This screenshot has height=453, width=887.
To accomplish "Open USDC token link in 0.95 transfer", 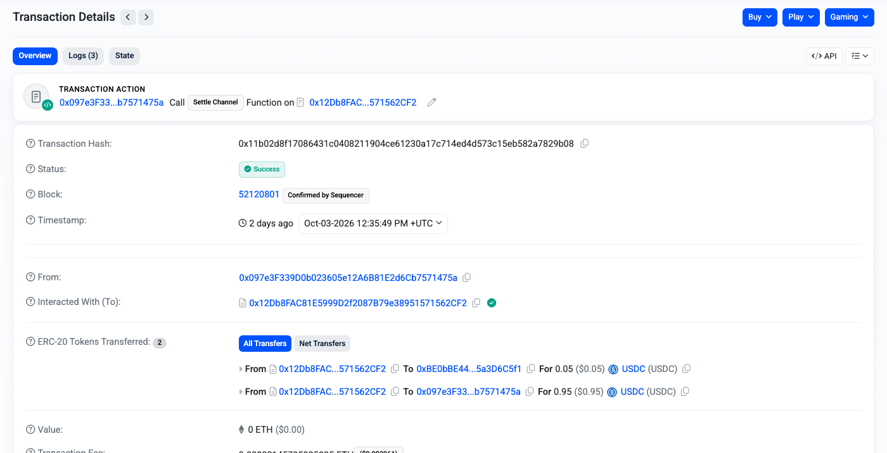I will 632,392.
